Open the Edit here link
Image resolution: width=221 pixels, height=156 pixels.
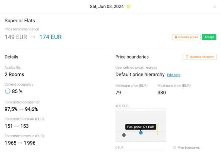pos(174,75)
